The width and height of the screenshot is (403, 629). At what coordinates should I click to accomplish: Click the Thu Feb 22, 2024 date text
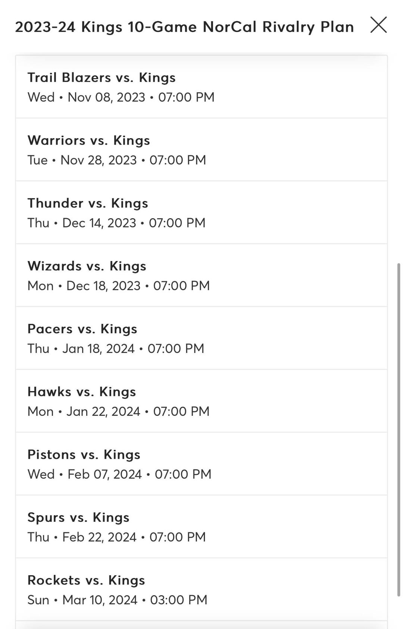click(x=117, y=537)
